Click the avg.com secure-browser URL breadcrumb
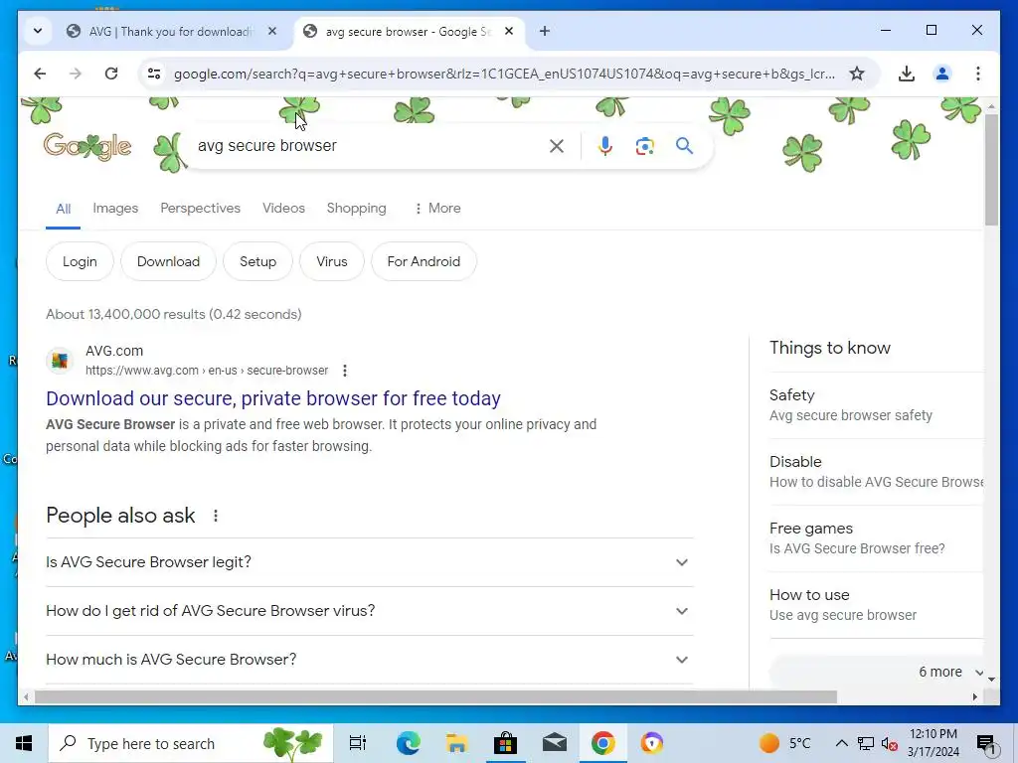The height and width of the screenshot is (763, 1018). pyautogui.click(x=207, y=371)
